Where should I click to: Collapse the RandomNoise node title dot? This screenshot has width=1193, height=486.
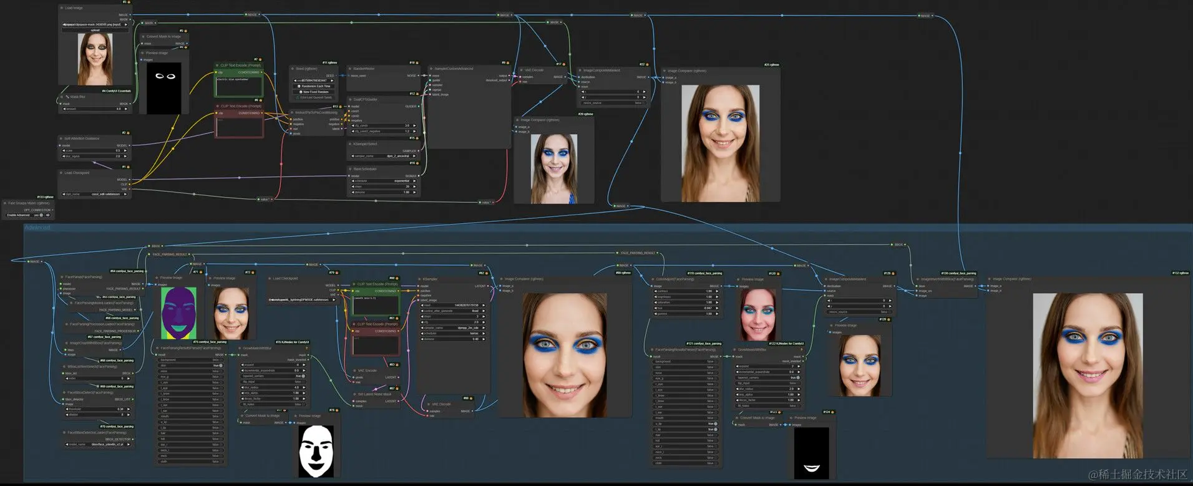(x=350, y=69)
